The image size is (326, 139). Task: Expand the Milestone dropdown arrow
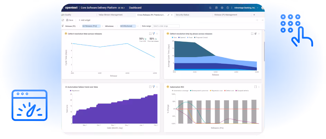click(138, 26)
